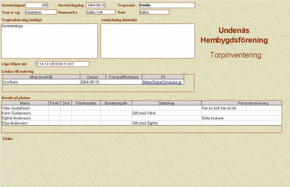Click the empty Anmärkning (historik) text box
The image size is (290, 187).
148,41
